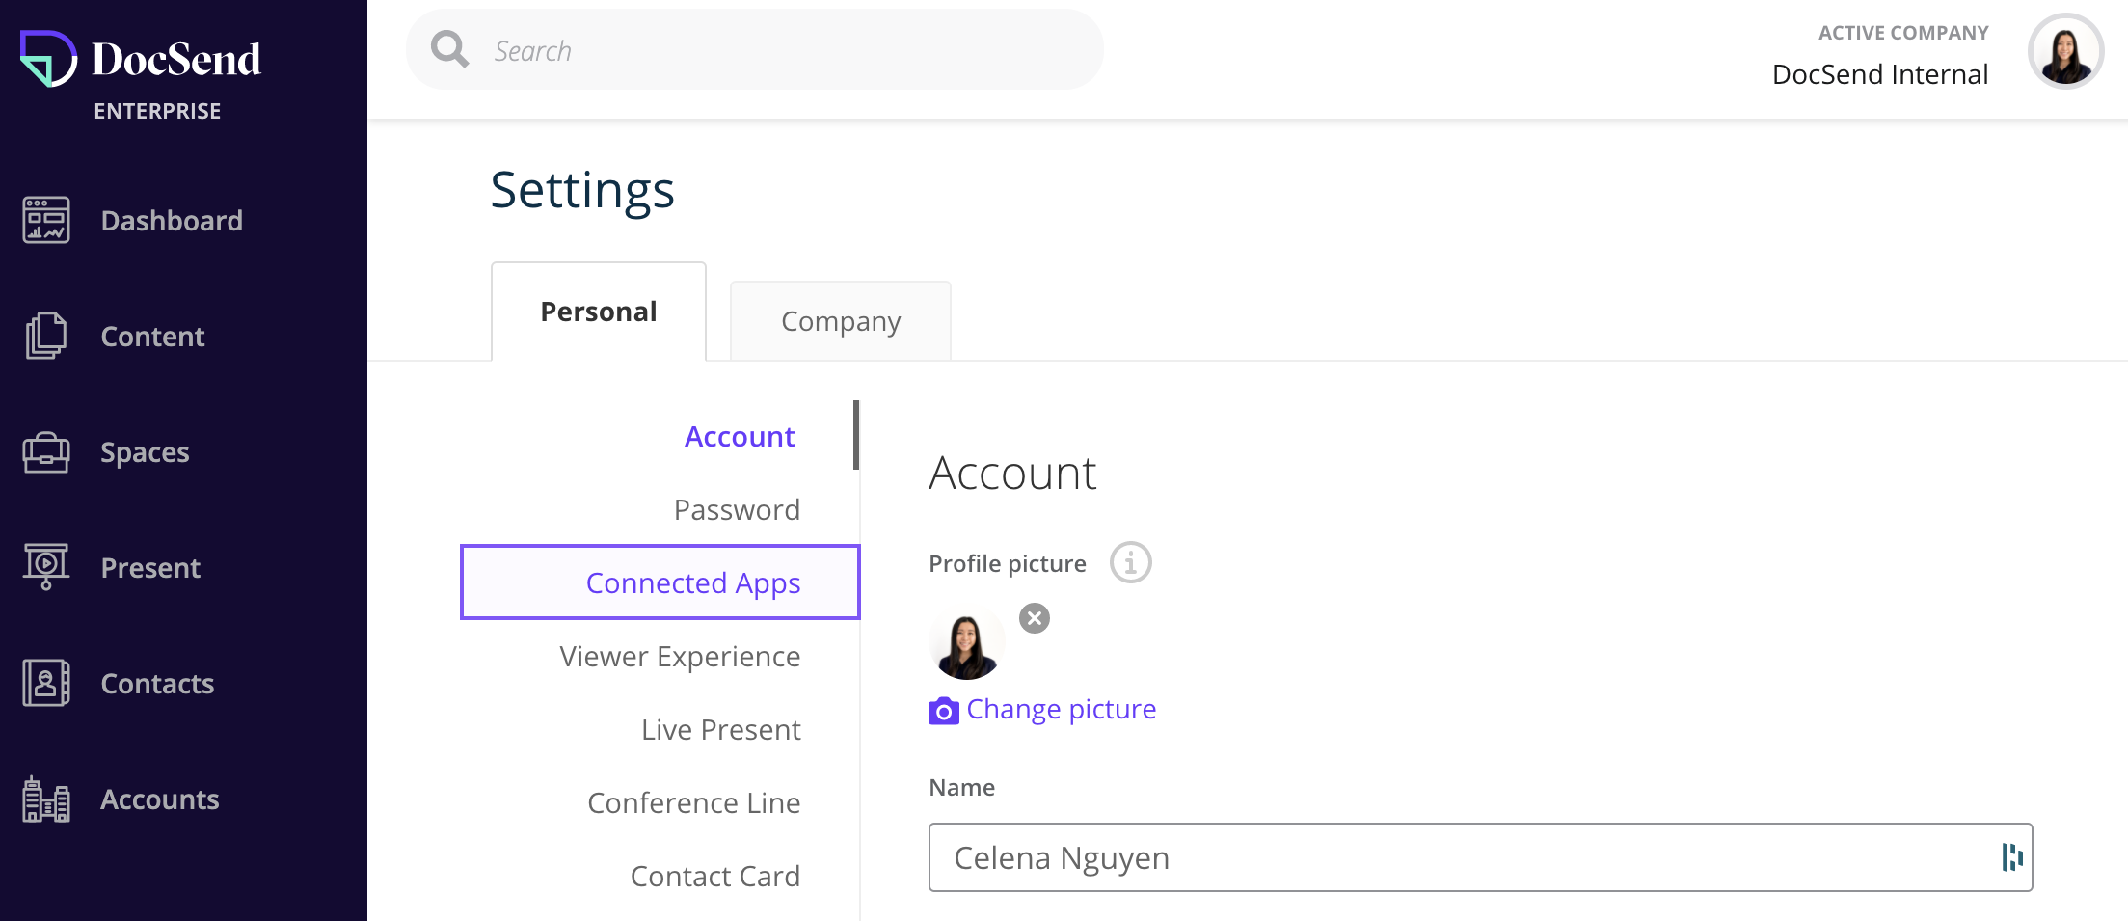Select the Present sidebar icon
2128x921 pixels.
45,567
